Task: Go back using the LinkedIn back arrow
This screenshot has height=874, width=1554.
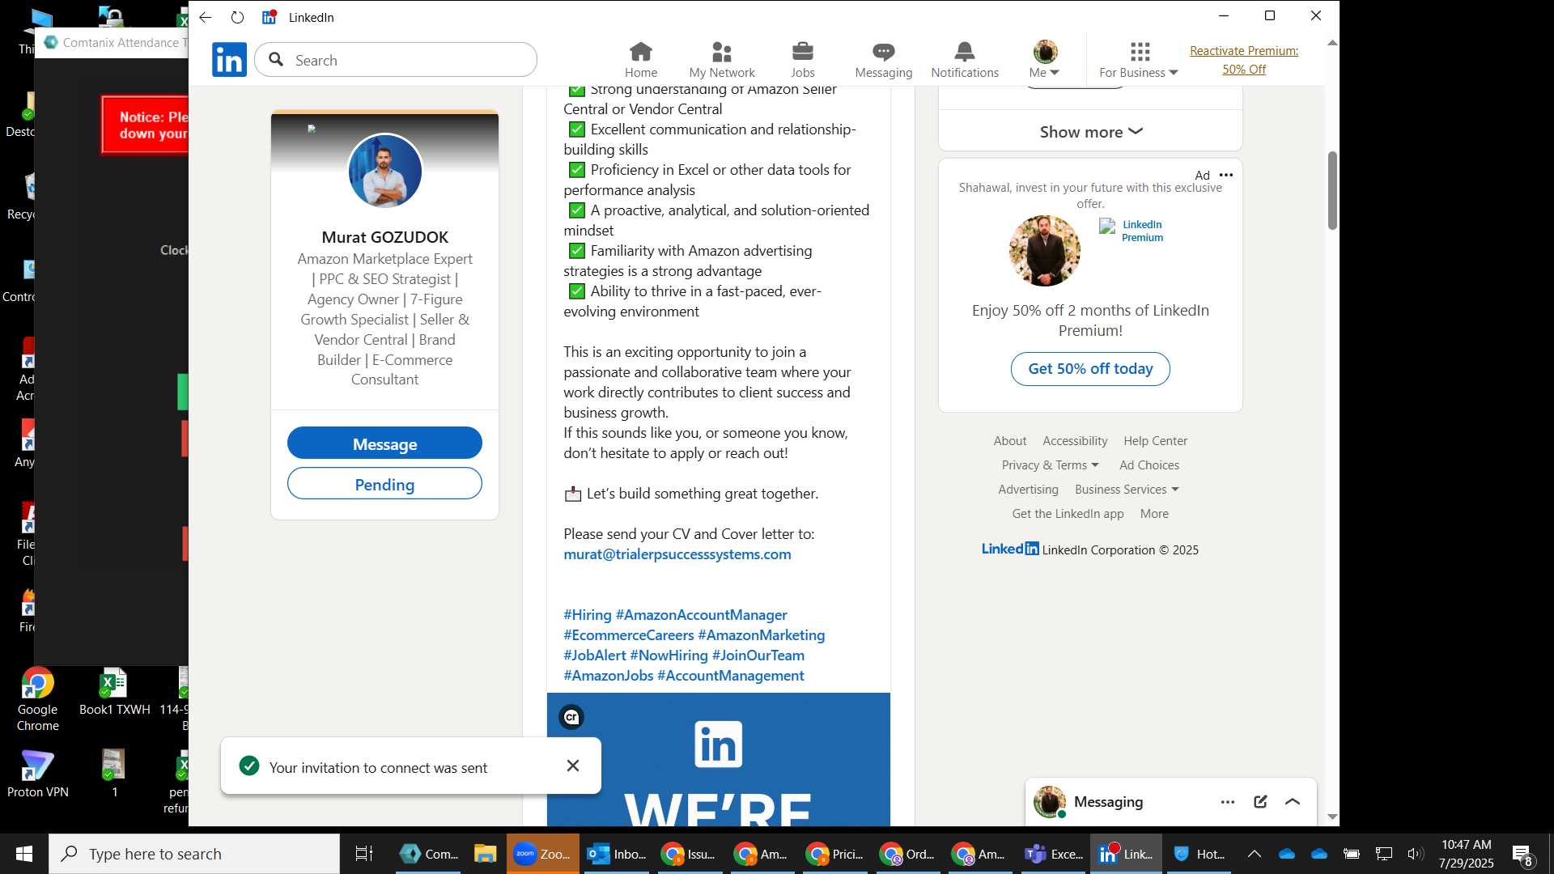Action: coord(205,17)
